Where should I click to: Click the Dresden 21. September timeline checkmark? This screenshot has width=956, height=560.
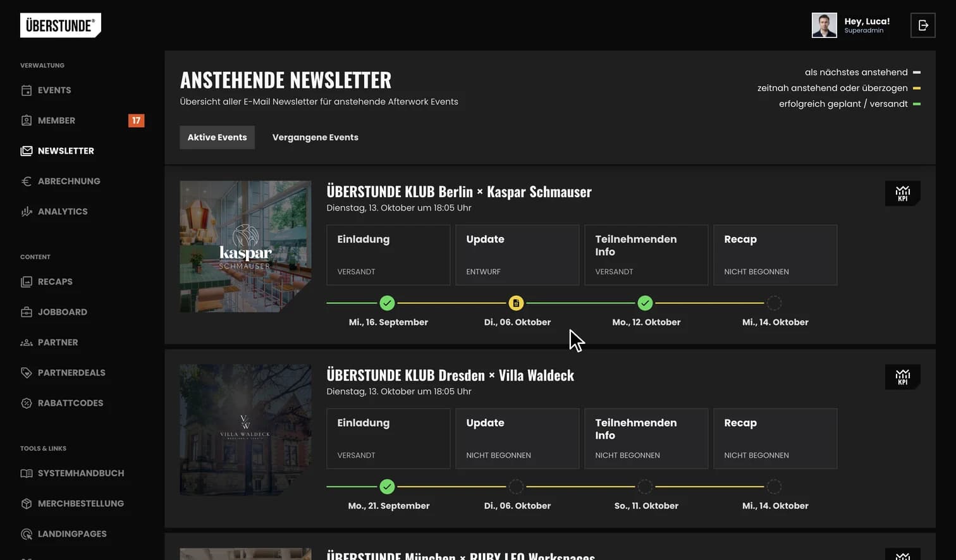(387, 487)
